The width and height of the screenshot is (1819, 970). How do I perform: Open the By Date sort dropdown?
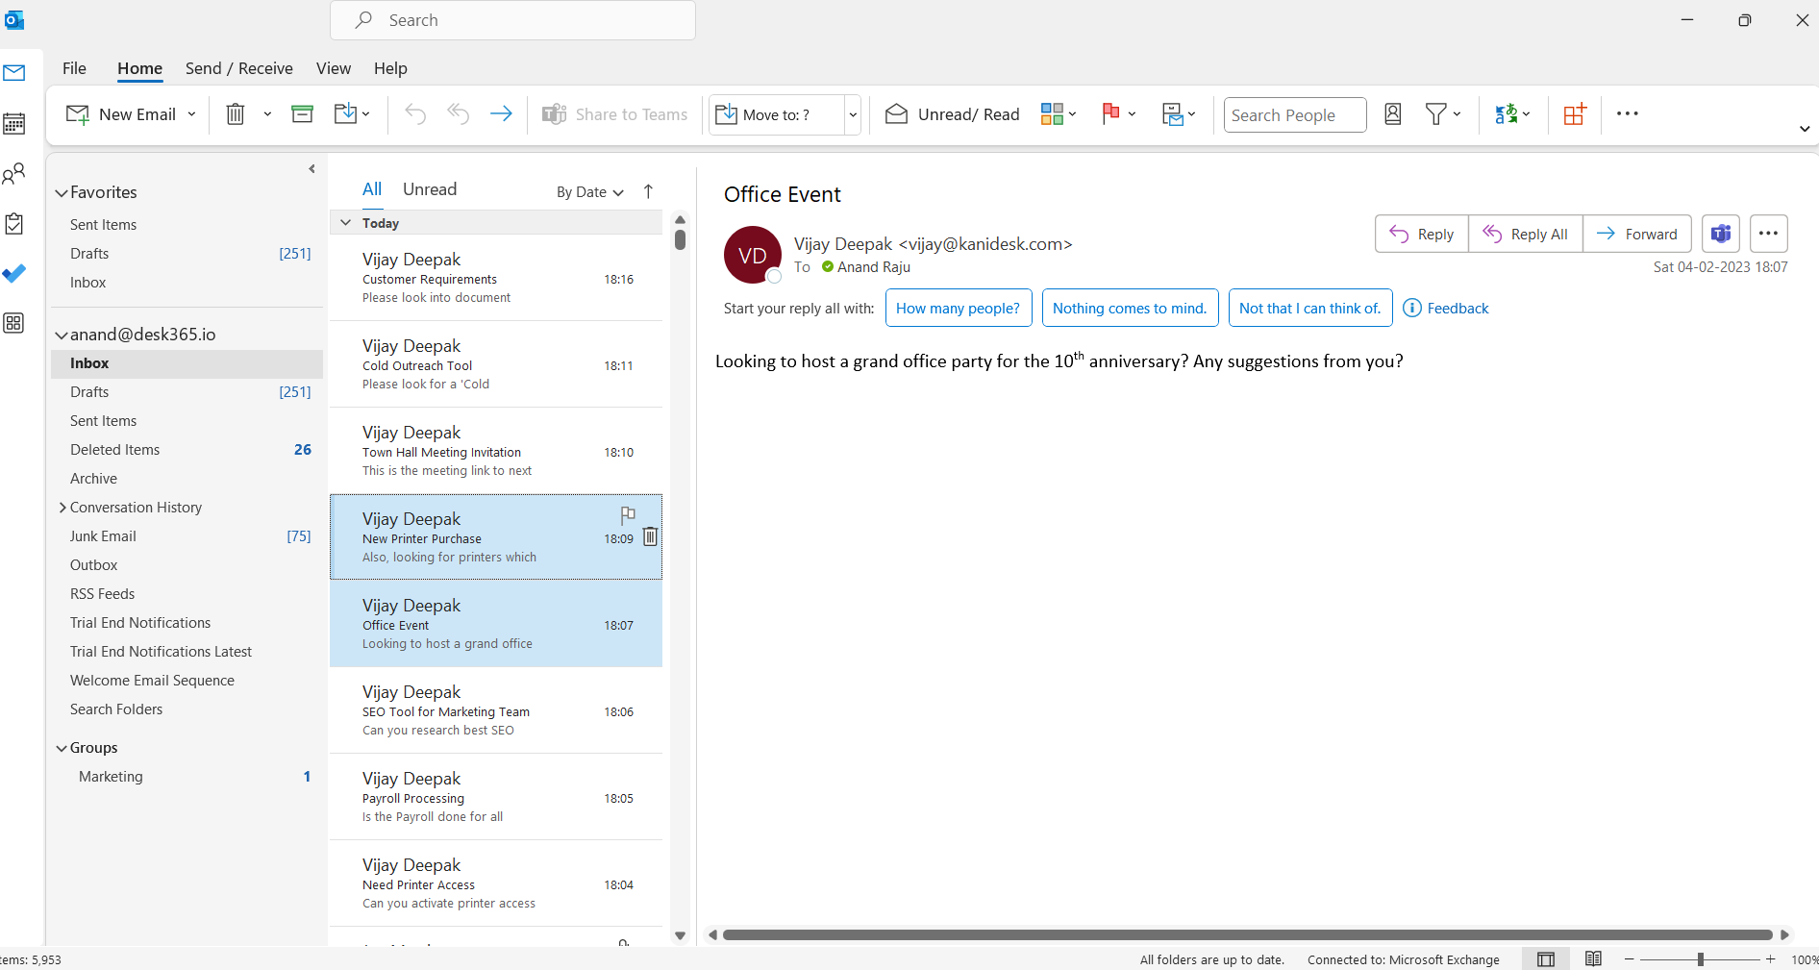[x=588, y=191]
